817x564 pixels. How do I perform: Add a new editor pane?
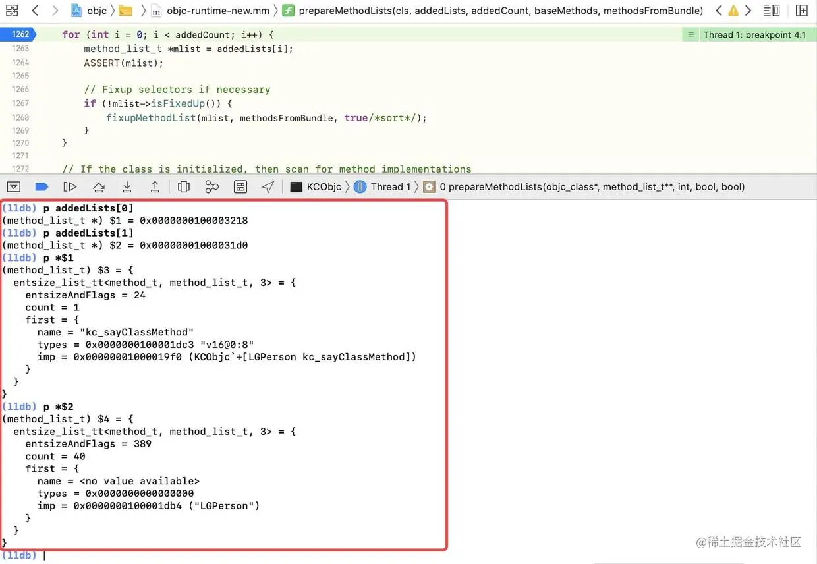801,11
